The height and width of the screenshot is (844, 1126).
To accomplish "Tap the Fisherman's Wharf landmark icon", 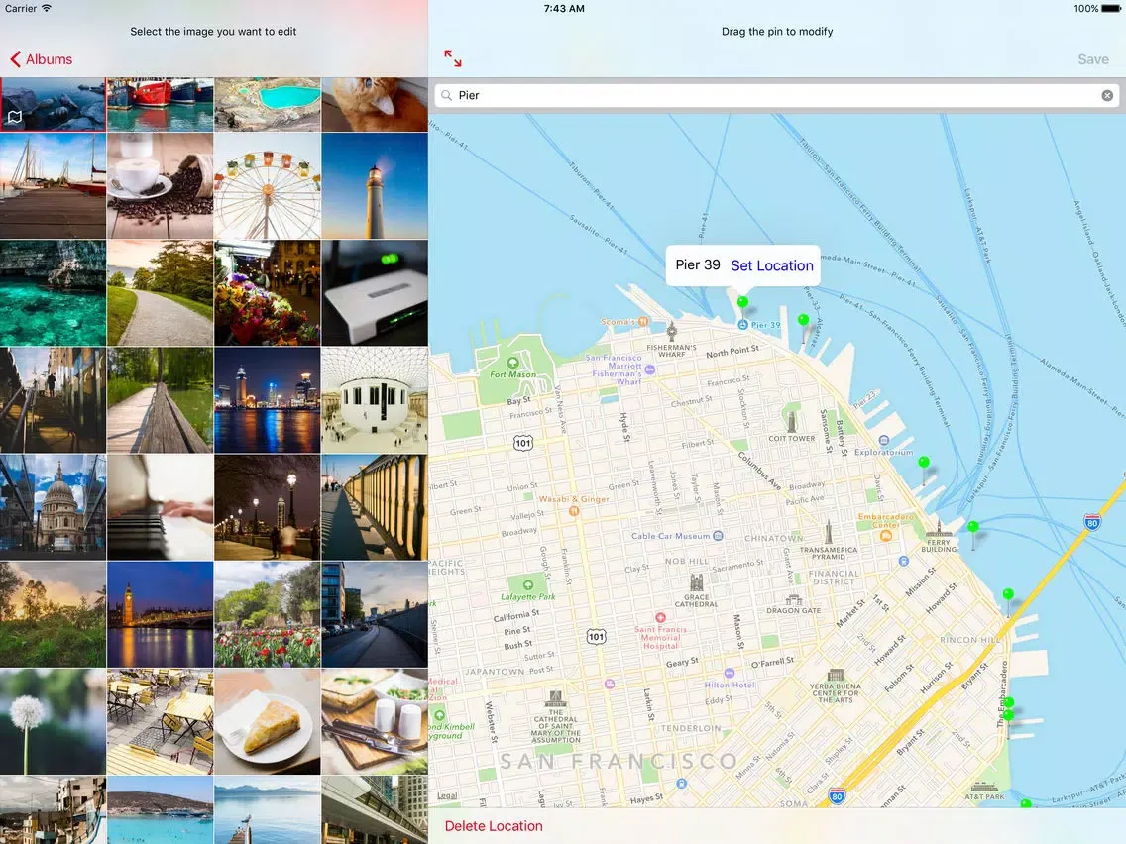I will [671, 332].
